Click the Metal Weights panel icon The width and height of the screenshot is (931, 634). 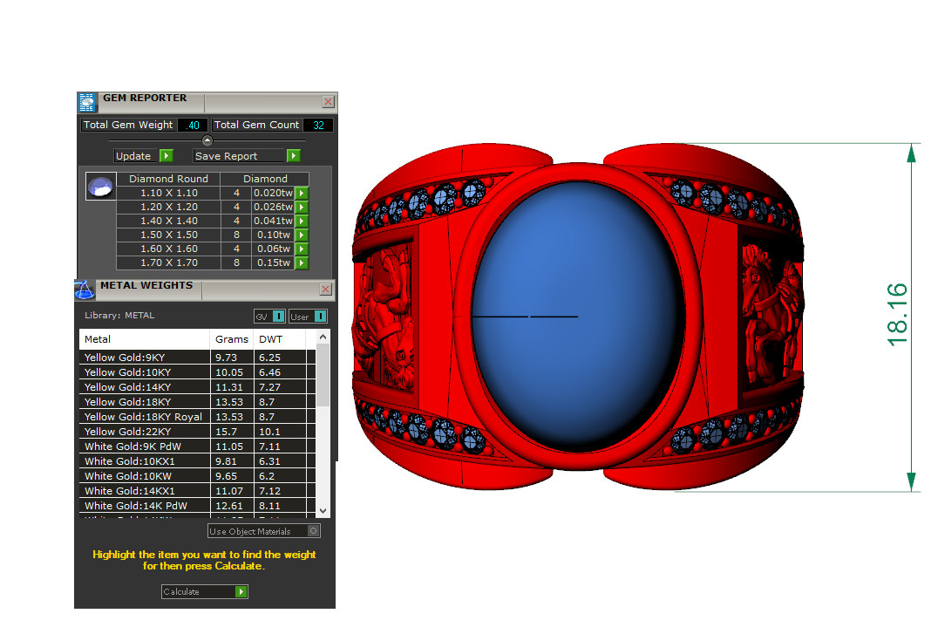point(85,290)
